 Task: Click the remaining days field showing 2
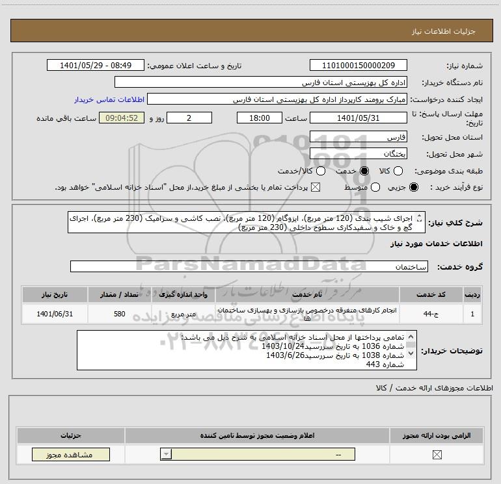pyautogui.click(x=189, y=118)
